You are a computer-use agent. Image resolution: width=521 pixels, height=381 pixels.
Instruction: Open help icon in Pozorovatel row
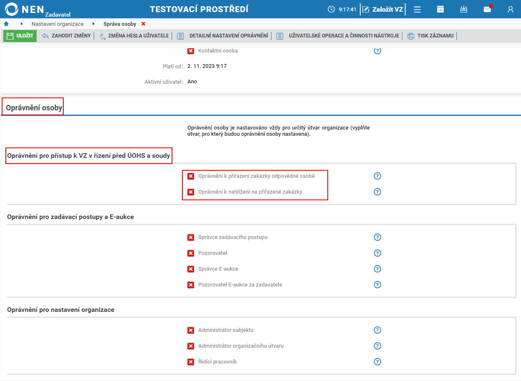[x=378, y=253]
